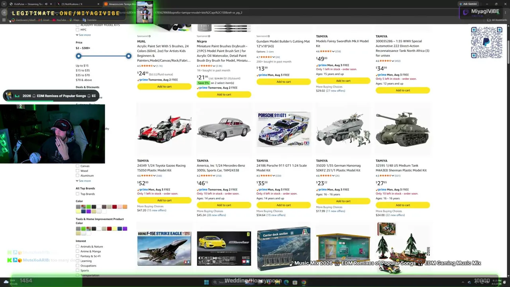Screen dimensions: 510x287
Task: Check Animals & Nature interest
Action: 77,247
